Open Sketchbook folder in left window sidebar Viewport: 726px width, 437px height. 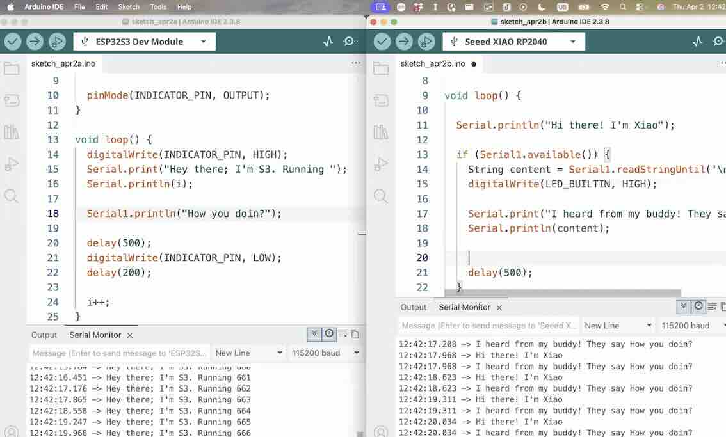(12, 69)
